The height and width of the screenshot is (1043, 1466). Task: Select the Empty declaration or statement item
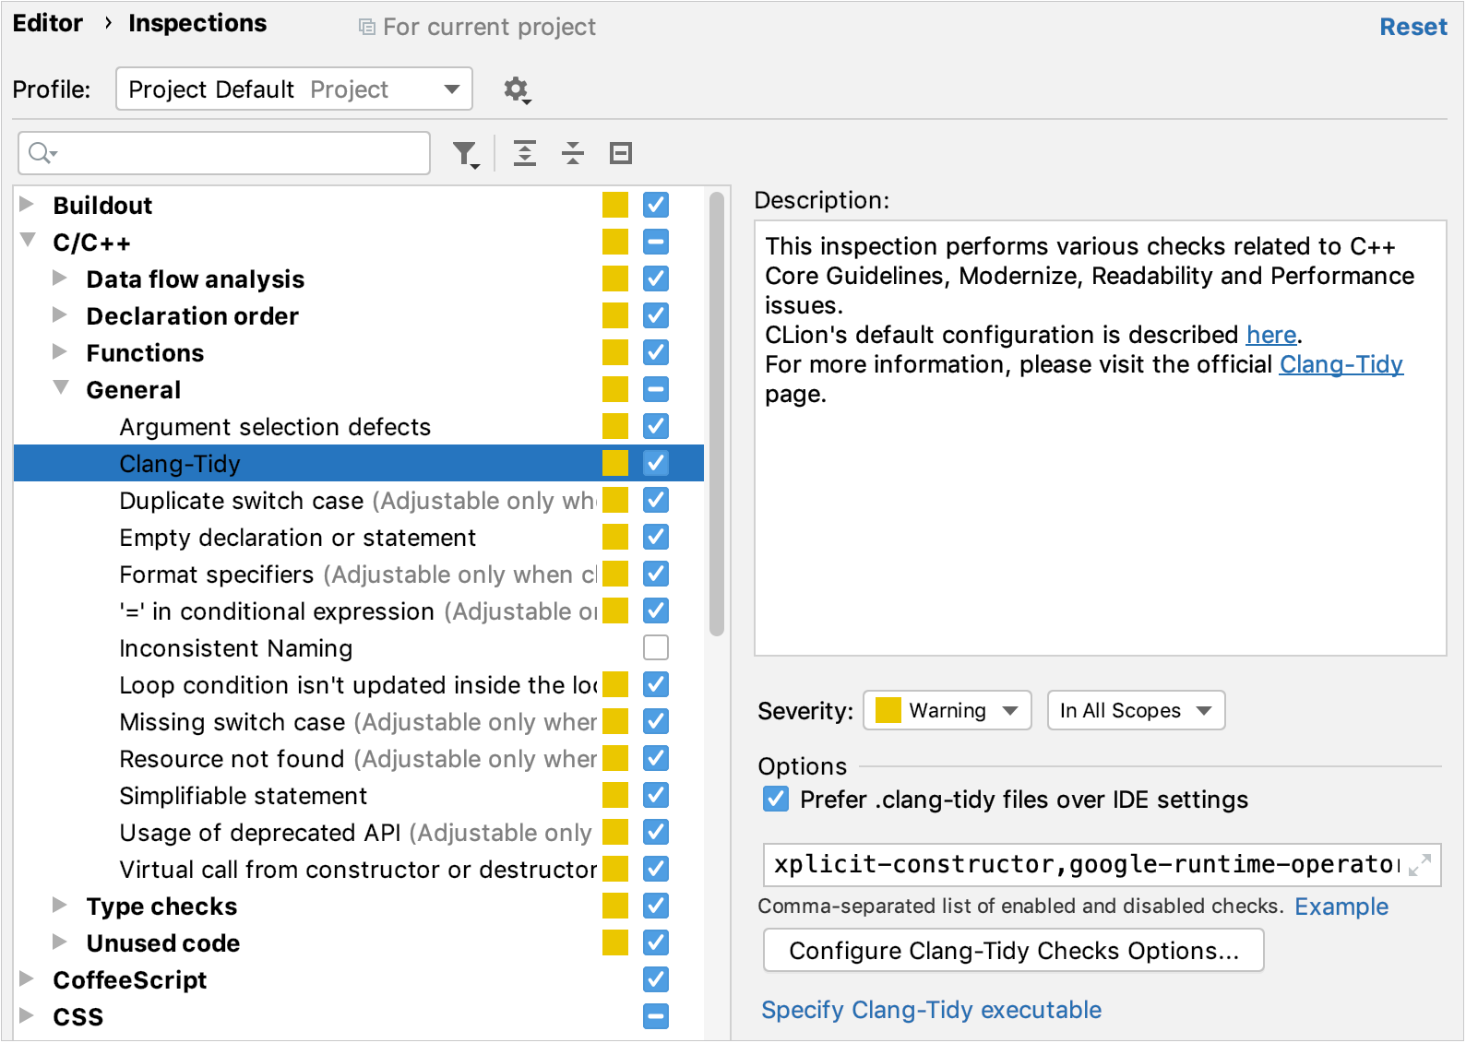(297, 538)
